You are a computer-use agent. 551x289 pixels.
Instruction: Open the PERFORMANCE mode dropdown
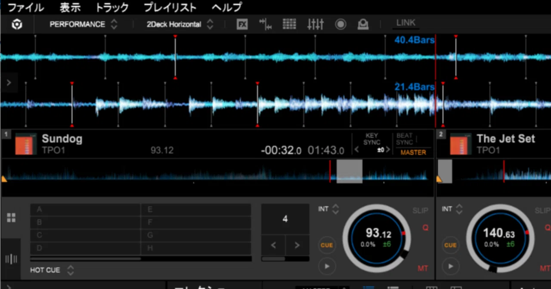pos(84,25)
